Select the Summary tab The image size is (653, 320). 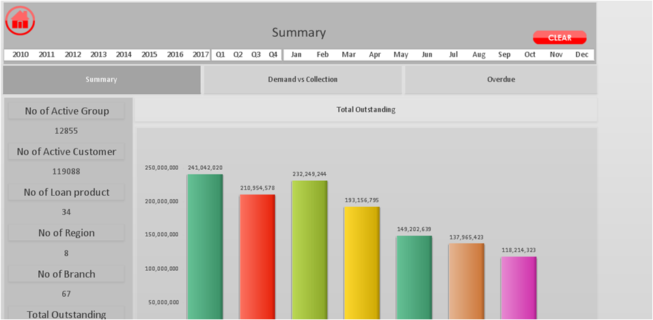click(102, 79)
